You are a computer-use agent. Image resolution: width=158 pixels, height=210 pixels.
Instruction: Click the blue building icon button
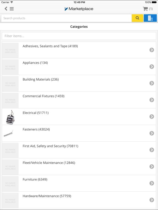(150, 18)
